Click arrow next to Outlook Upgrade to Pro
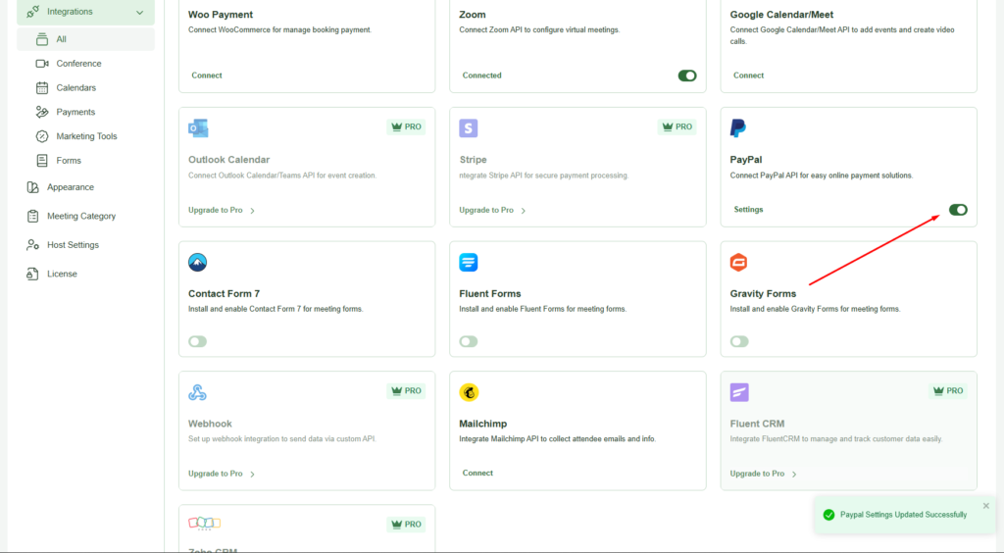The image size is (1004, 553). 252,211
